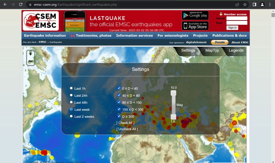275x163 pixels.
Task: Open the Earthquake information menu
Action: pyautogui.click(x=45, y=36)
